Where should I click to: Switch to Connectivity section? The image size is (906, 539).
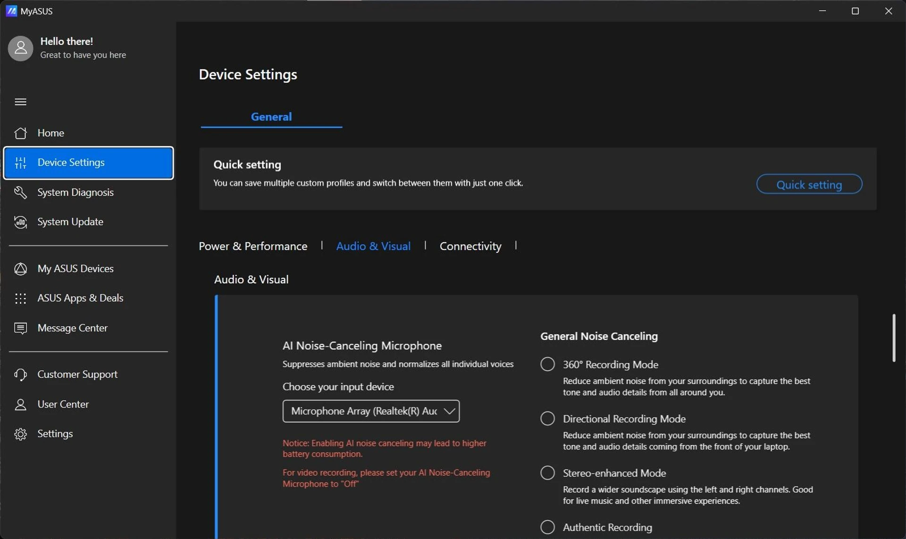point(470,246)
